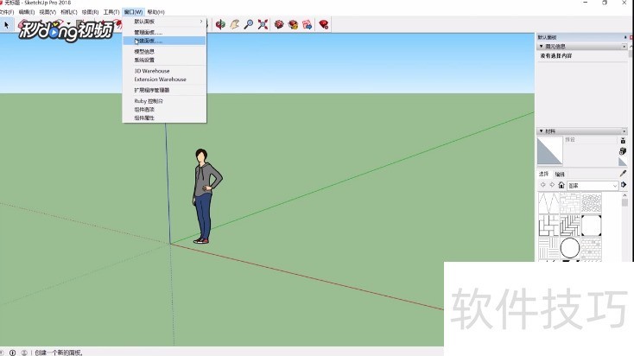Screen dimensions: 634x356
Task: Open the materials Details arrow menu
Action: tap(624, 185)
